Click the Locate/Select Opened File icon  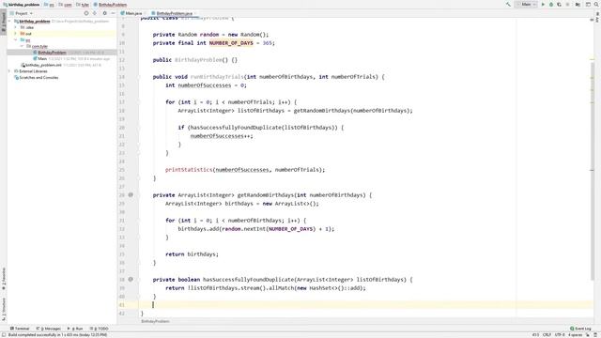tap(86, 13)
